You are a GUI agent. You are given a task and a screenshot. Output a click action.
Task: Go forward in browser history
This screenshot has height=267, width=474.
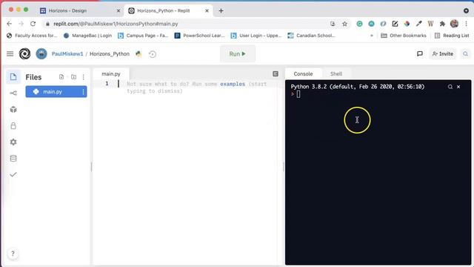click(x=21, y=24)
